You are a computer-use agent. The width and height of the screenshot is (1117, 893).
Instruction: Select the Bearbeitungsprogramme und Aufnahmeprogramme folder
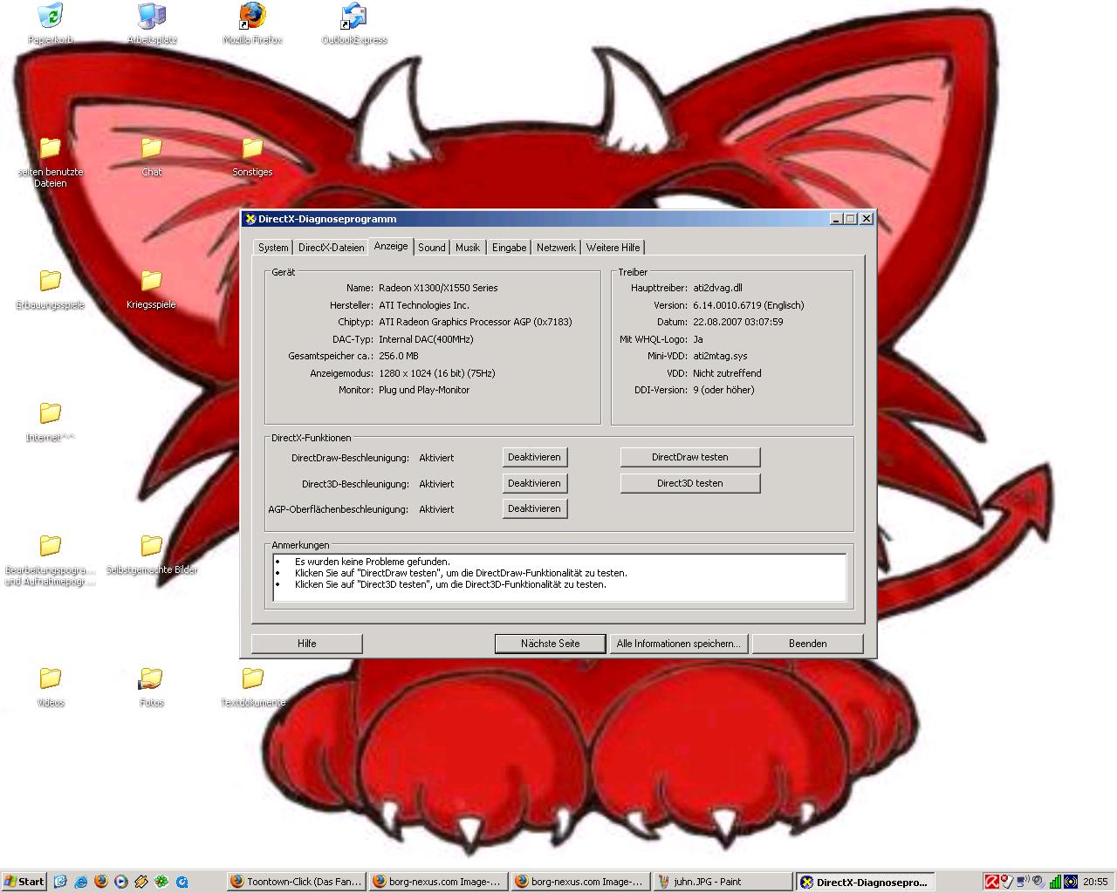51,560
